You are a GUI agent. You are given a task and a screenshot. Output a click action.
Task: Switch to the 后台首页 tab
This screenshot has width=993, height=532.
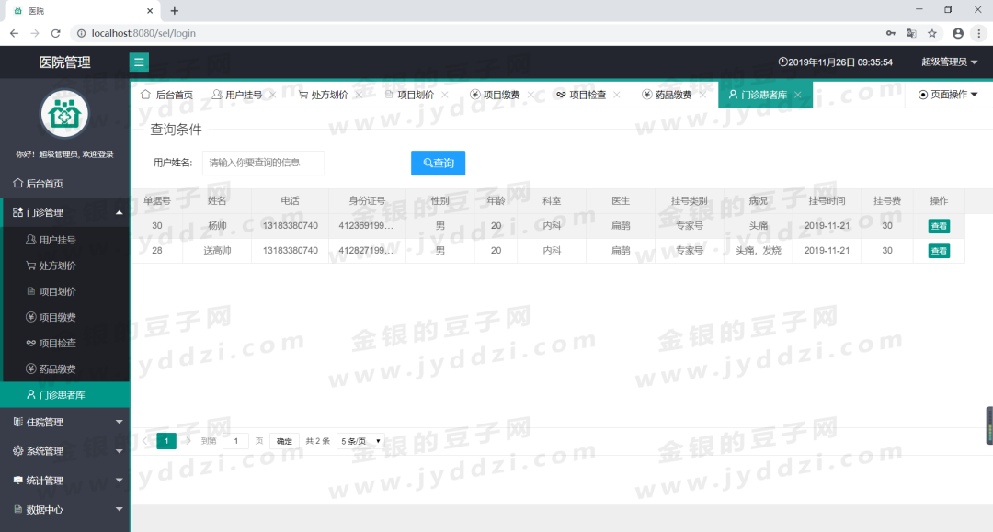167,95
